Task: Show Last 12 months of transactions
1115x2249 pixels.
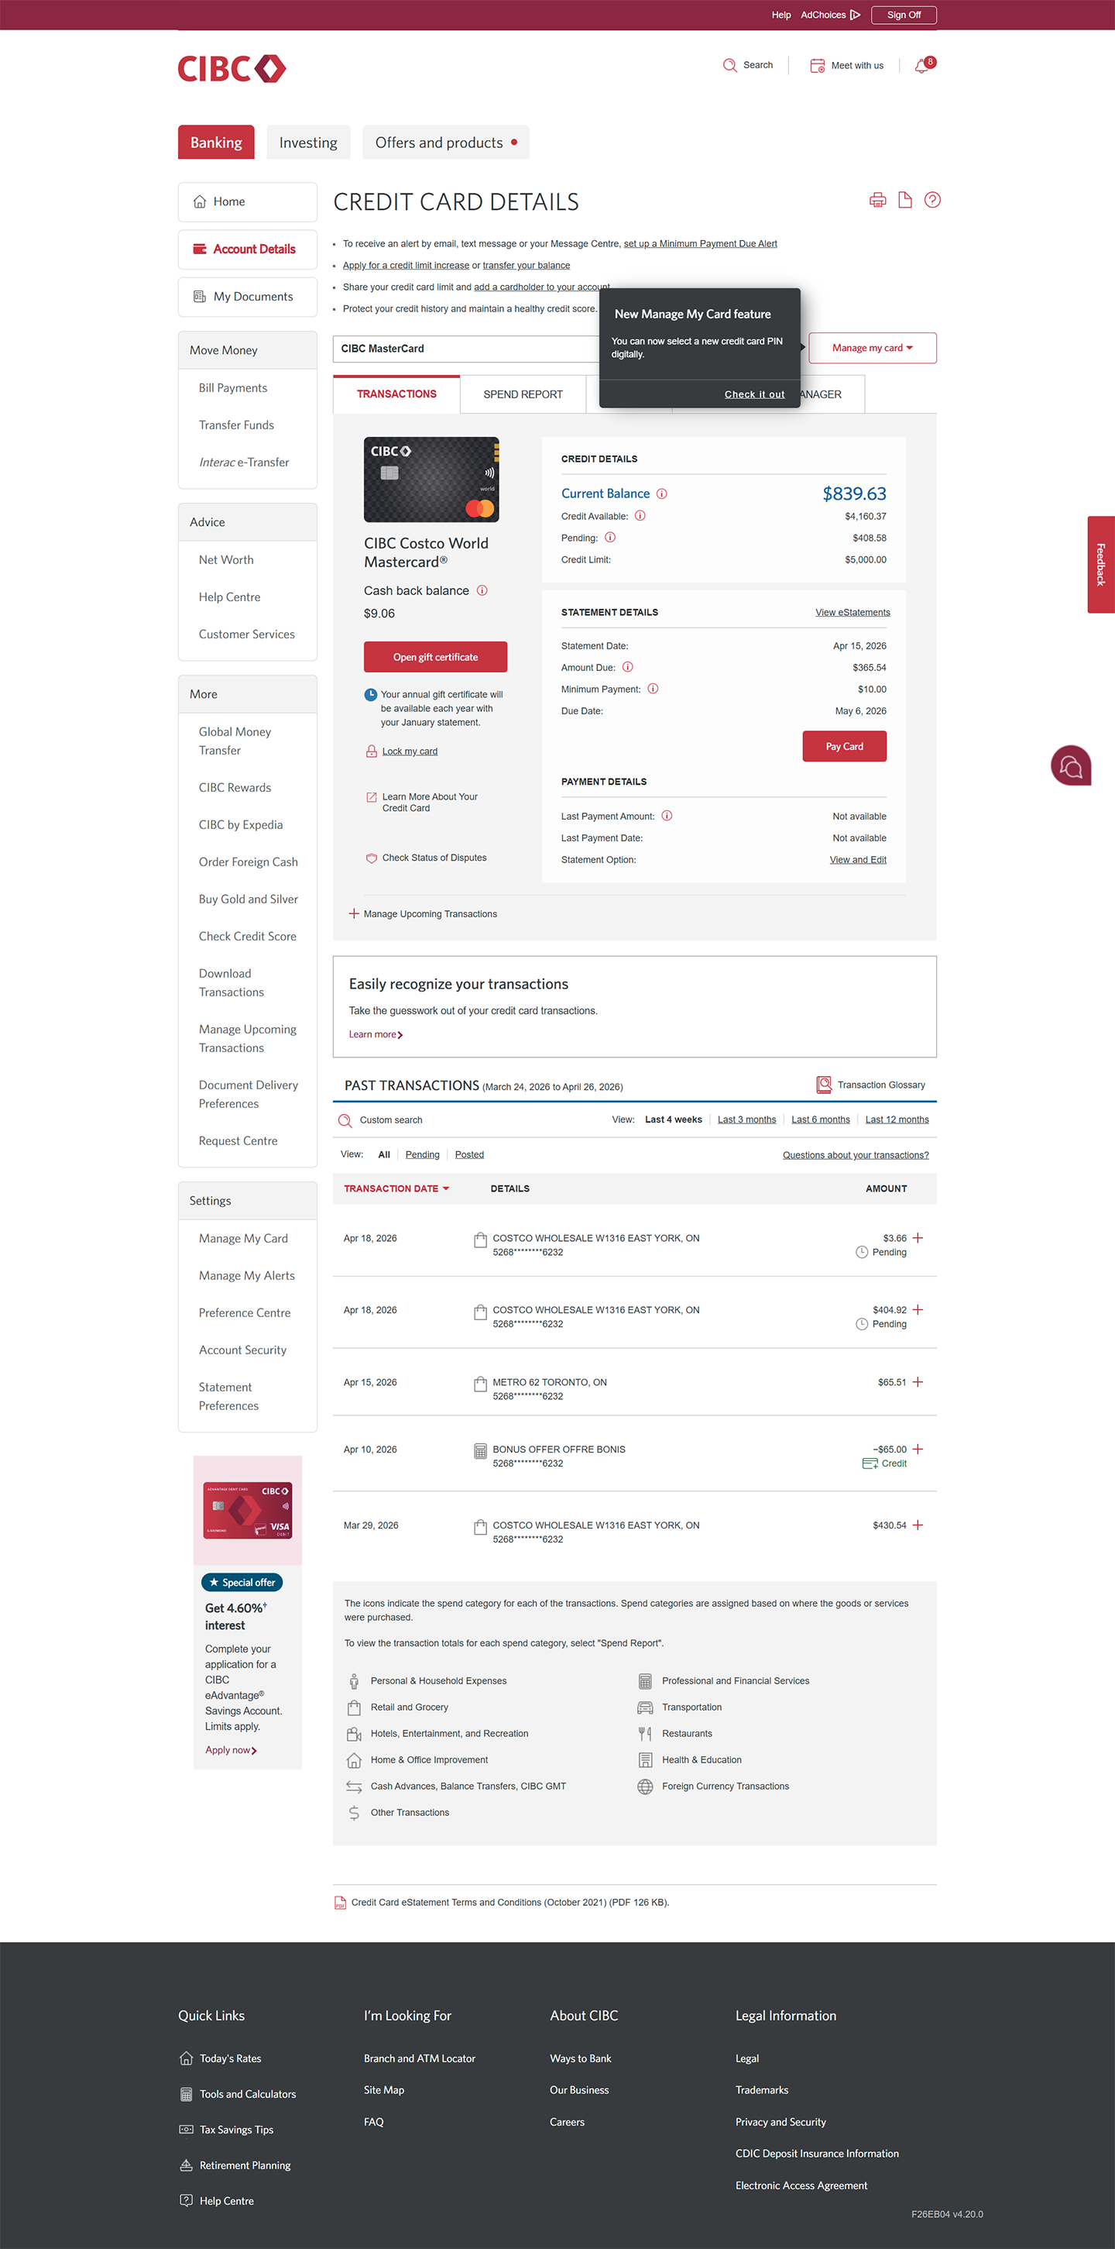Action: coord(897,1120)
